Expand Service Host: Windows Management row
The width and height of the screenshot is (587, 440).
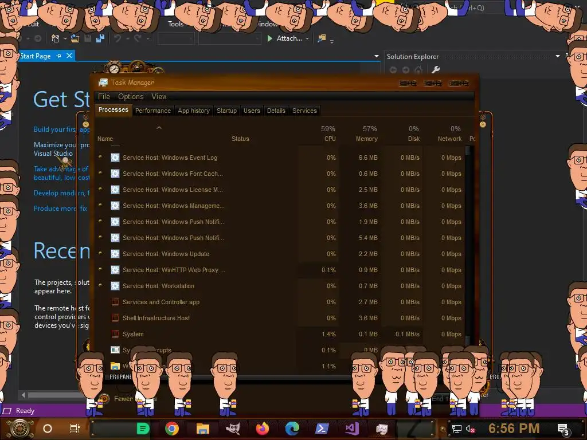click(100, 206)
